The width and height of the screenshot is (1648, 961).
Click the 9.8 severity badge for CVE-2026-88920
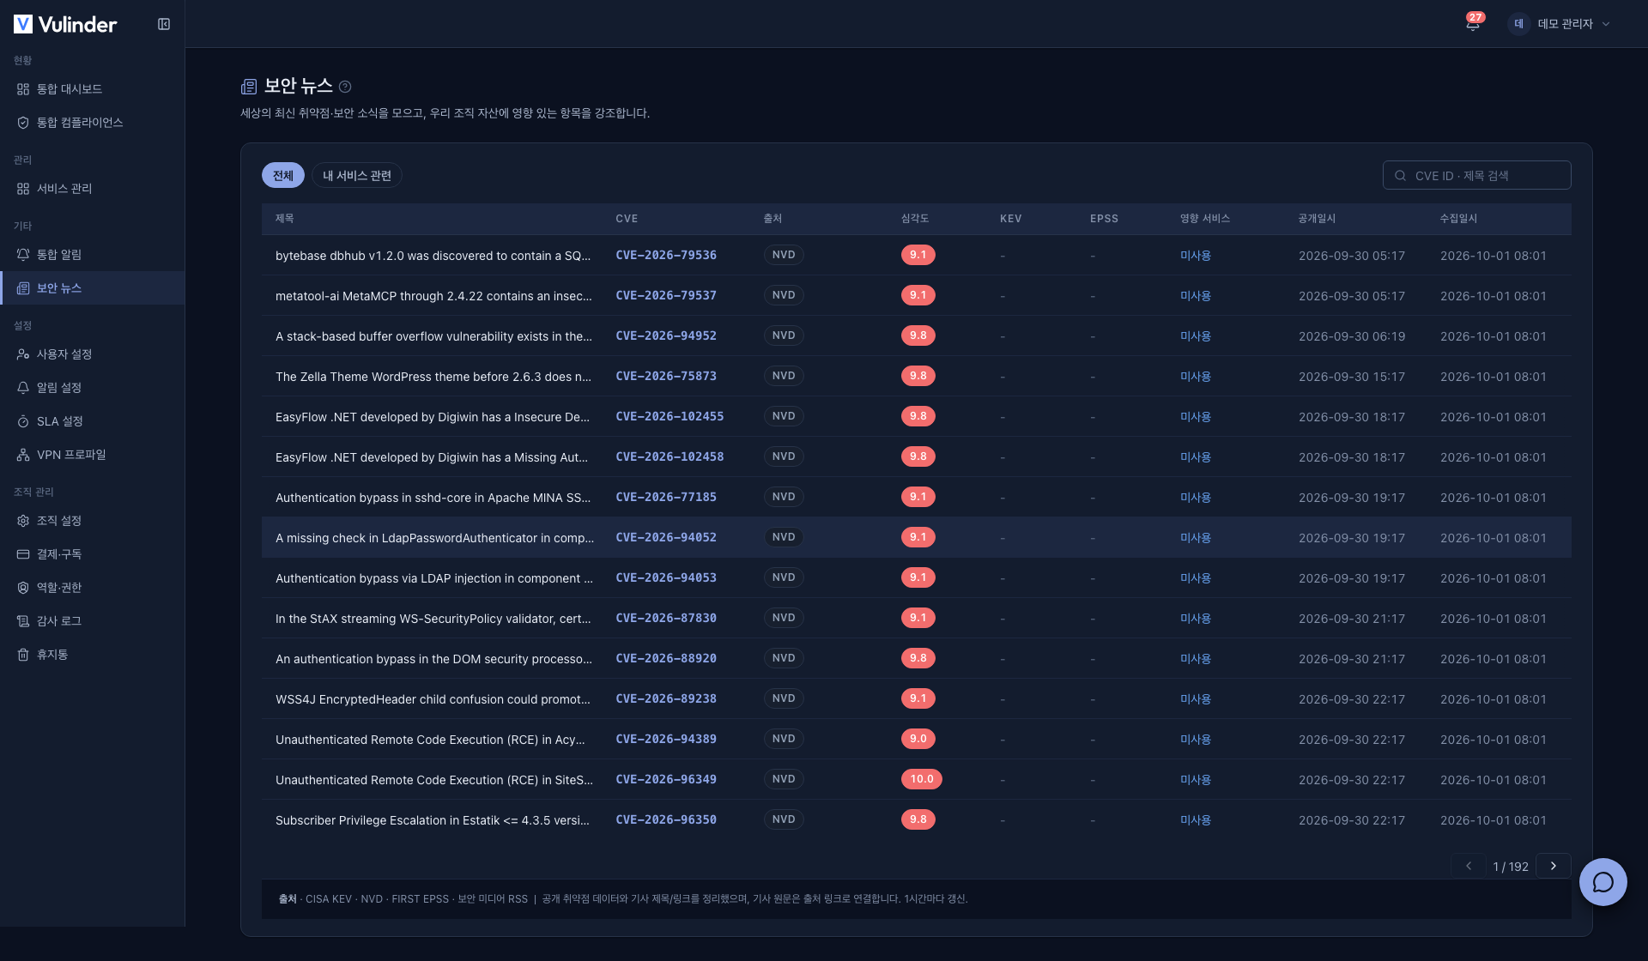[x=918, y=659]
